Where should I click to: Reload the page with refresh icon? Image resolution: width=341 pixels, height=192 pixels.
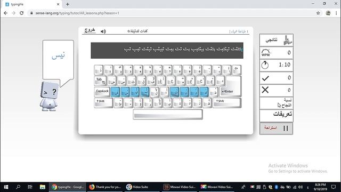tap(21, 13)
